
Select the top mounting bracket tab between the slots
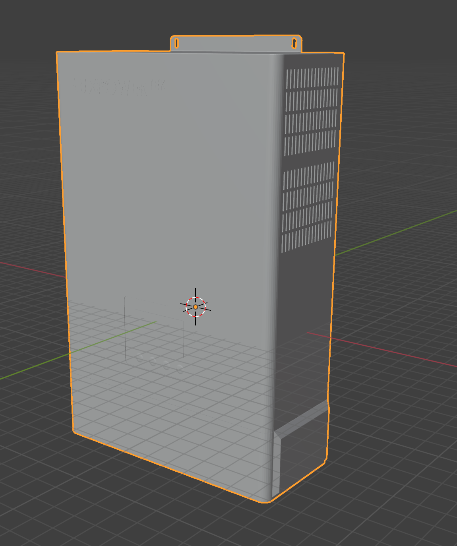pyautogui.click(x=235, y=43)
